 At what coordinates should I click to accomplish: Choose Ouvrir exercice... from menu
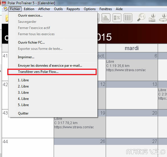pos(53,15)
